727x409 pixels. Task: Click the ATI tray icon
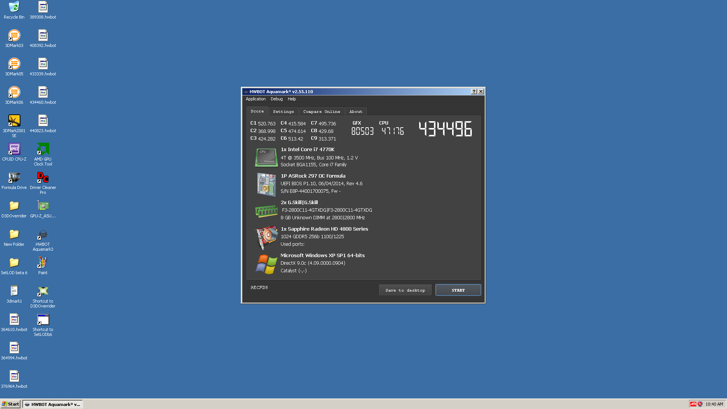tap(693, 404)
